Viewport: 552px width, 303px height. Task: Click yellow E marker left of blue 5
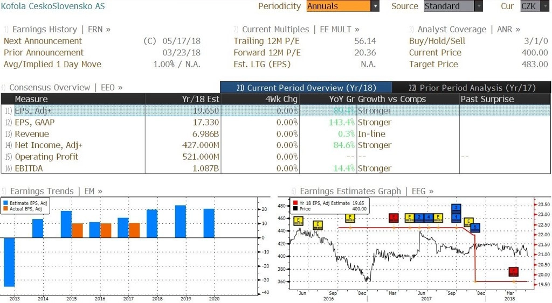pos(468,222)
